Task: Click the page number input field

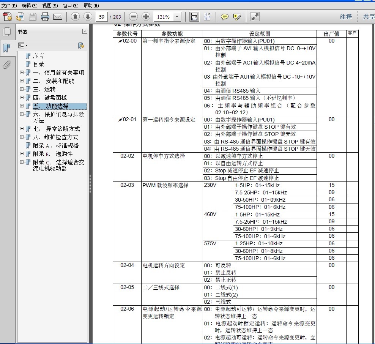Action: (101, 17)
